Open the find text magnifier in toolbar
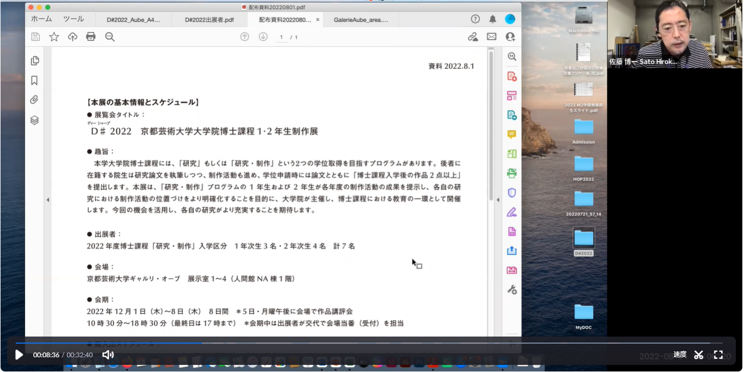Viewport: 744px width, 372px height. click(110, 37)
